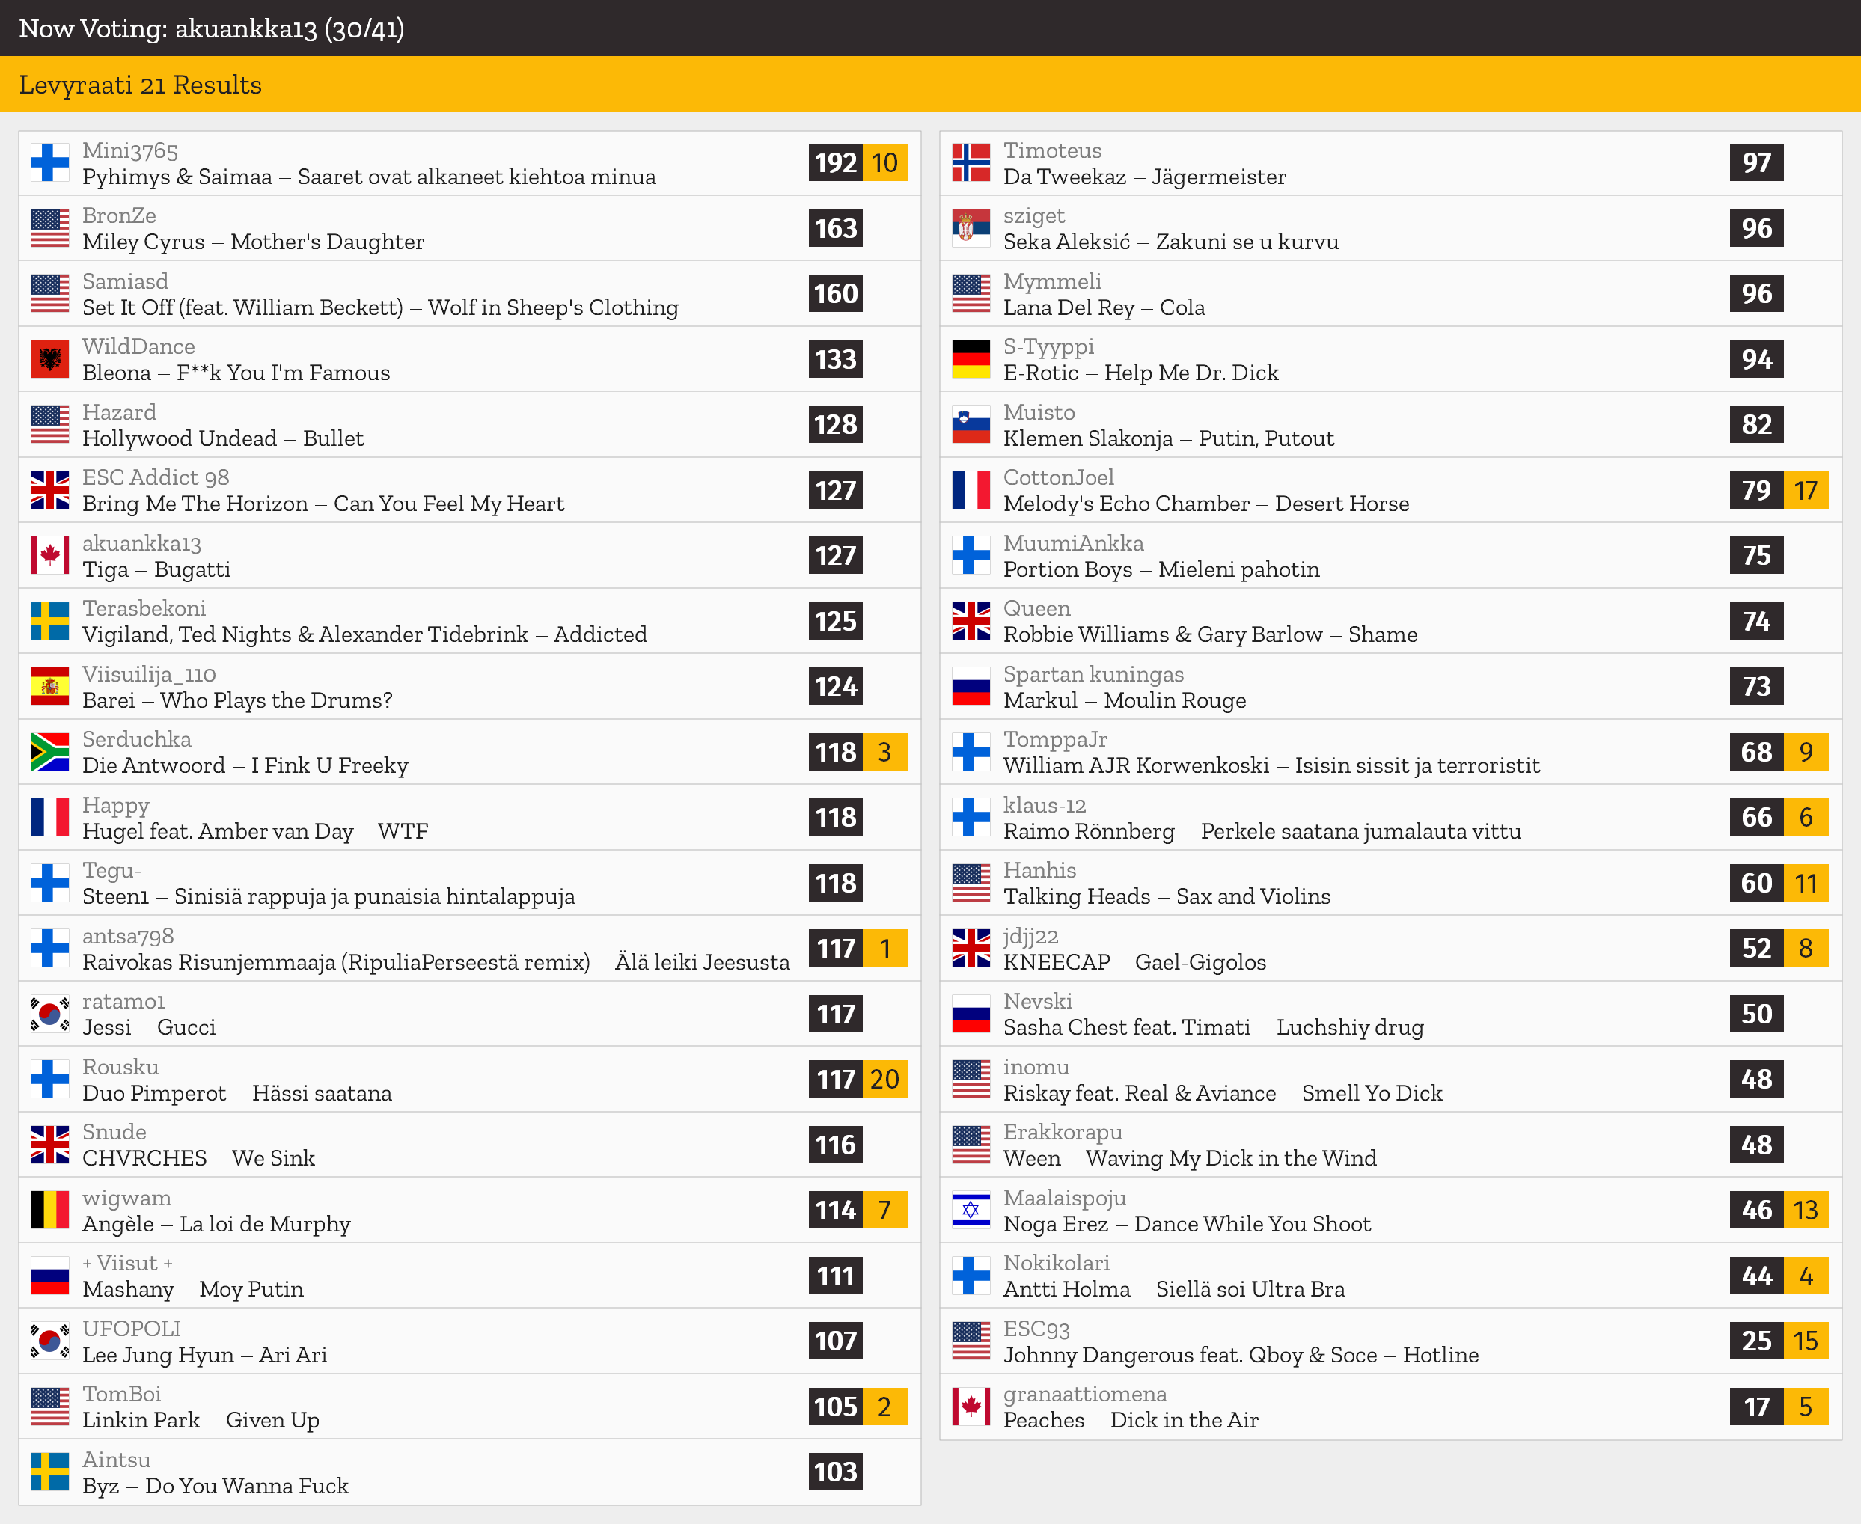Click the yellow 20 points badge for Duo Pimperot
This screenshot has width=1861, height=1524.
coord(884,1079)
